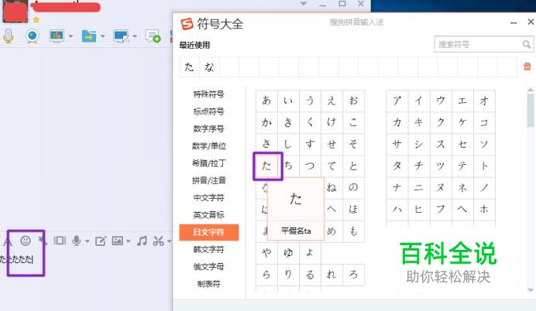The width and height of the screenshot is (536, 311).
Task: Insert hiragana と
Action: [353, 166]
